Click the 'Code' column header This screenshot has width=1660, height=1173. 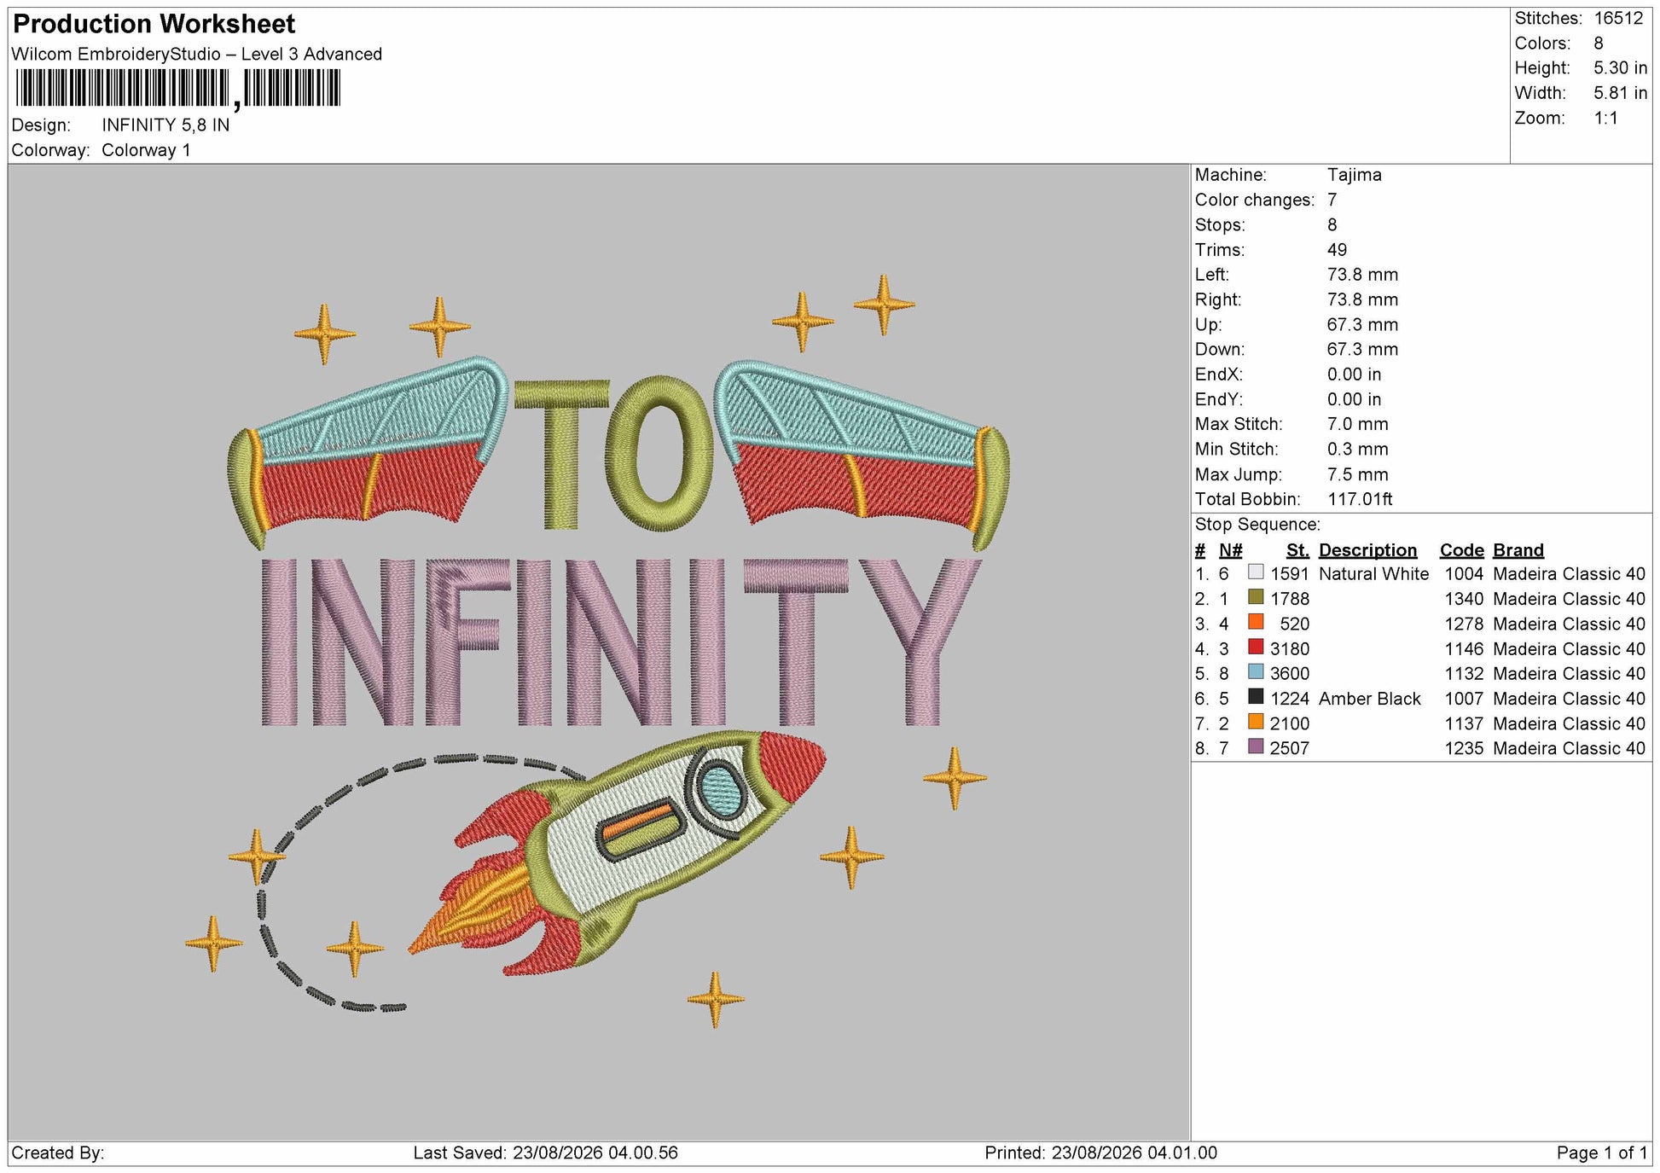point(1461,550)
